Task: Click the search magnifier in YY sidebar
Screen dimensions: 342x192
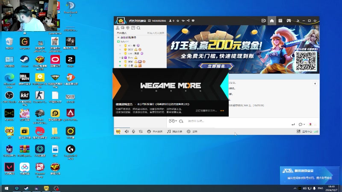Action: coord(139,28)
